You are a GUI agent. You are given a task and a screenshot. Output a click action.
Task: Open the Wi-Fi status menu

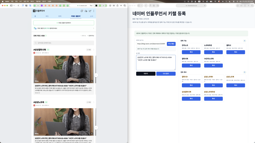[x=215, y=1]
